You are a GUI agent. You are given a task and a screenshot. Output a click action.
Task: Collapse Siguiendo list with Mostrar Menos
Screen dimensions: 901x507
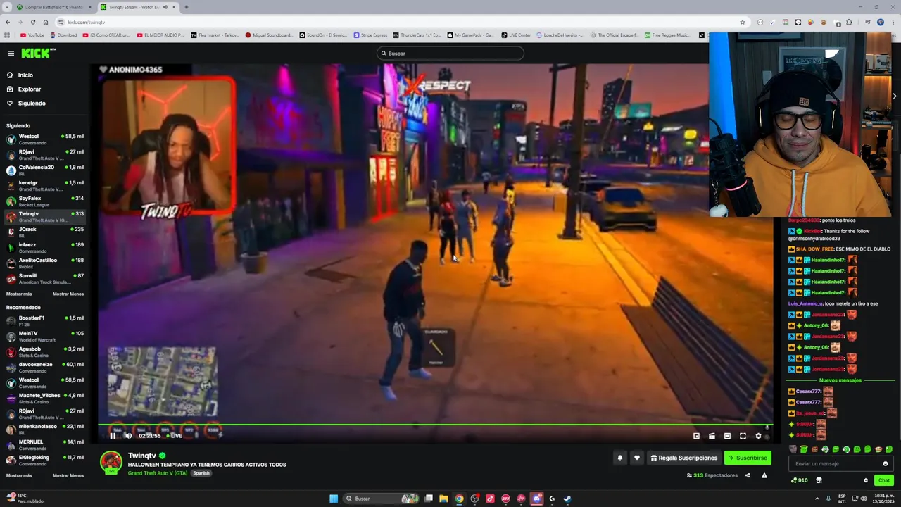click(68, 294)
